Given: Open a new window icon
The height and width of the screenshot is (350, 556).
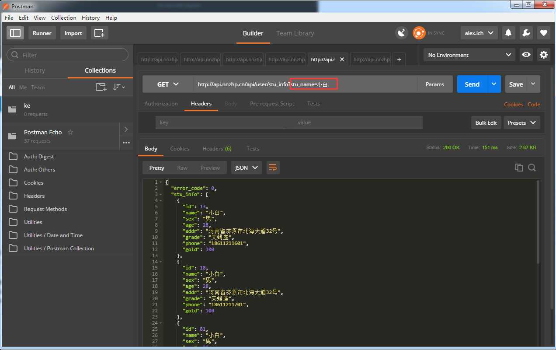Looking at the screenshot, I should [x=100, y=33].
